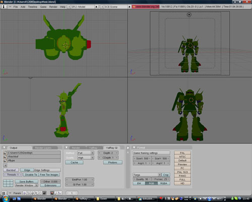Open the Targa image format dropdown
The image size is (252, 202).
tap(147, 175)
